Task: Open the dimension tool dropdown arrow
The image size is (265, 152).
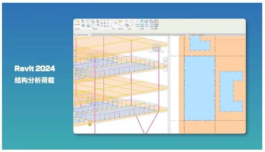Action: click(123, 25)
